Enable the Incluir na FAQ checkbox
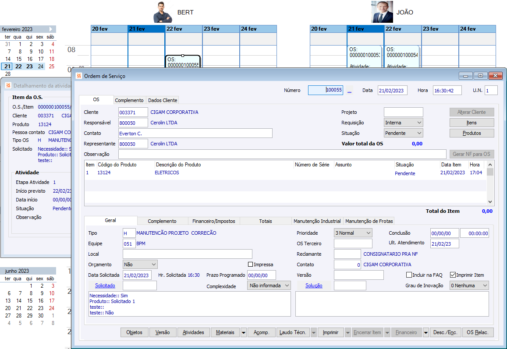 [409, 275]
